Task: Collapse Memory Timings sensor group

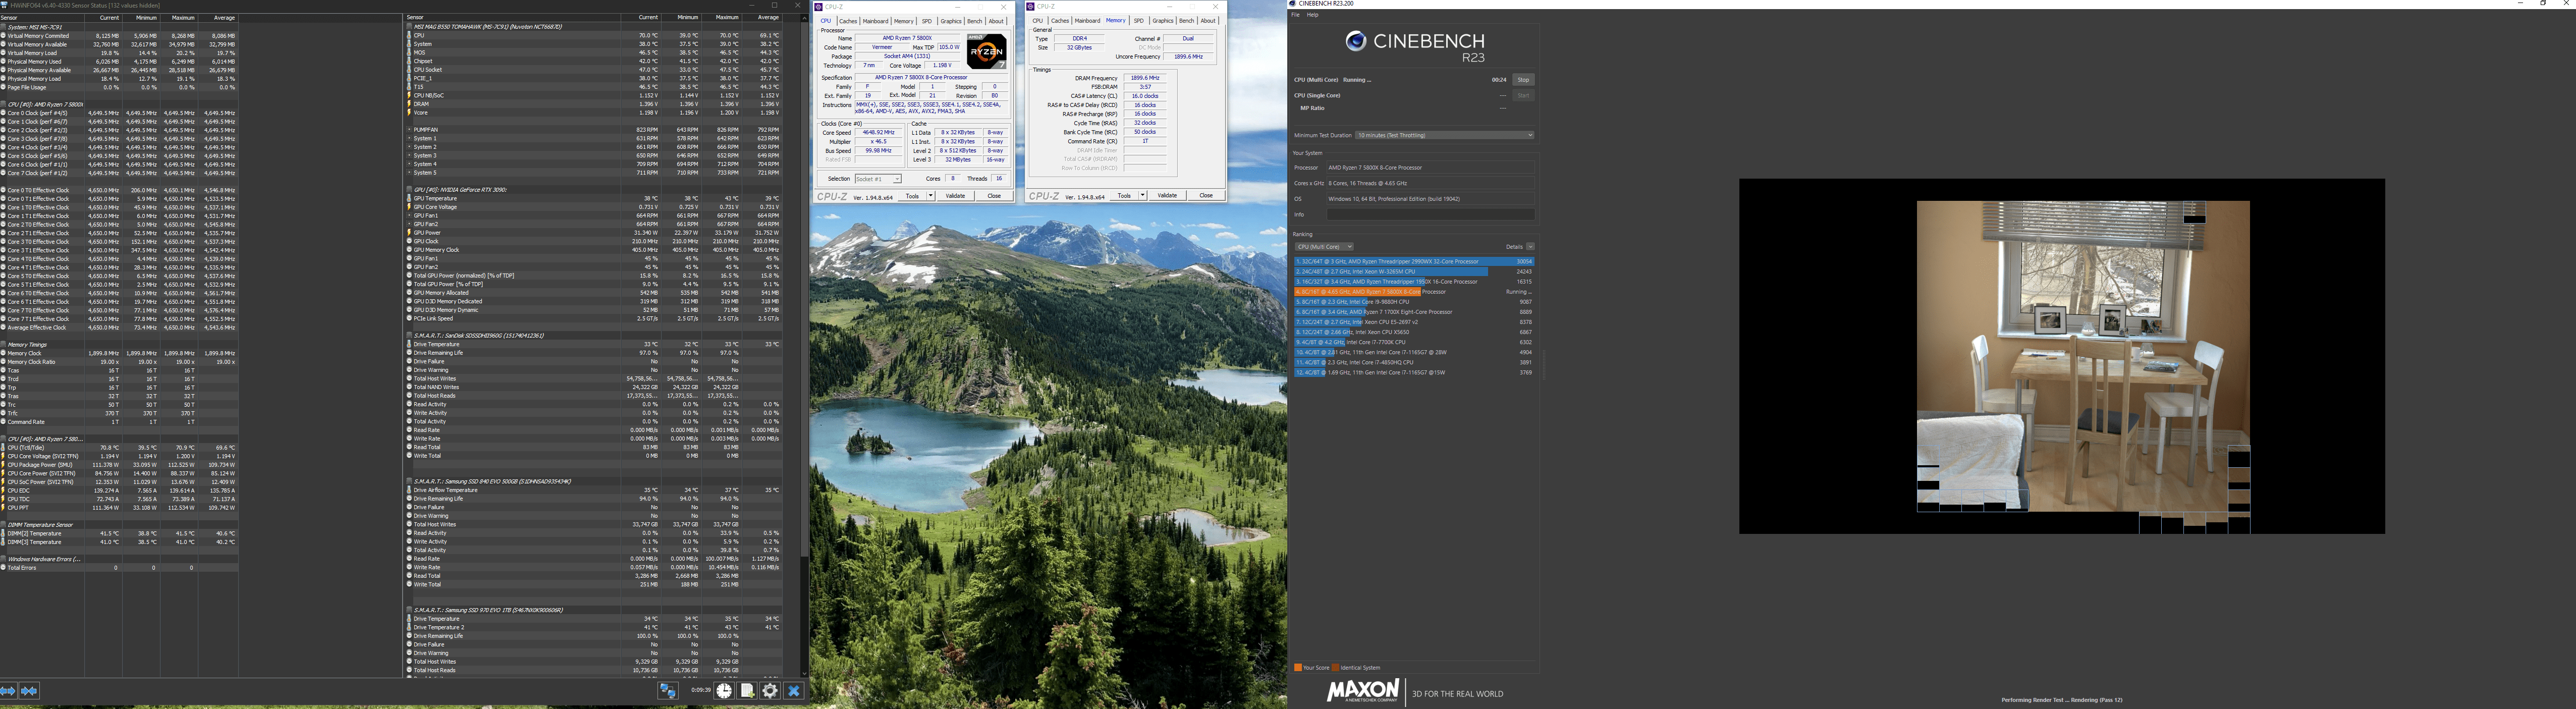Action: coord(4,345)
